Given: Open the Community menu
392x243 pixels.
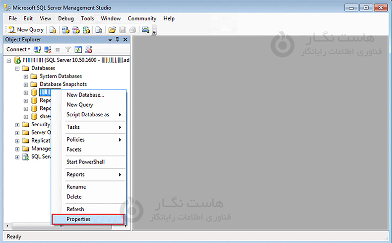Looking at the screenshot, I should 142,18.
